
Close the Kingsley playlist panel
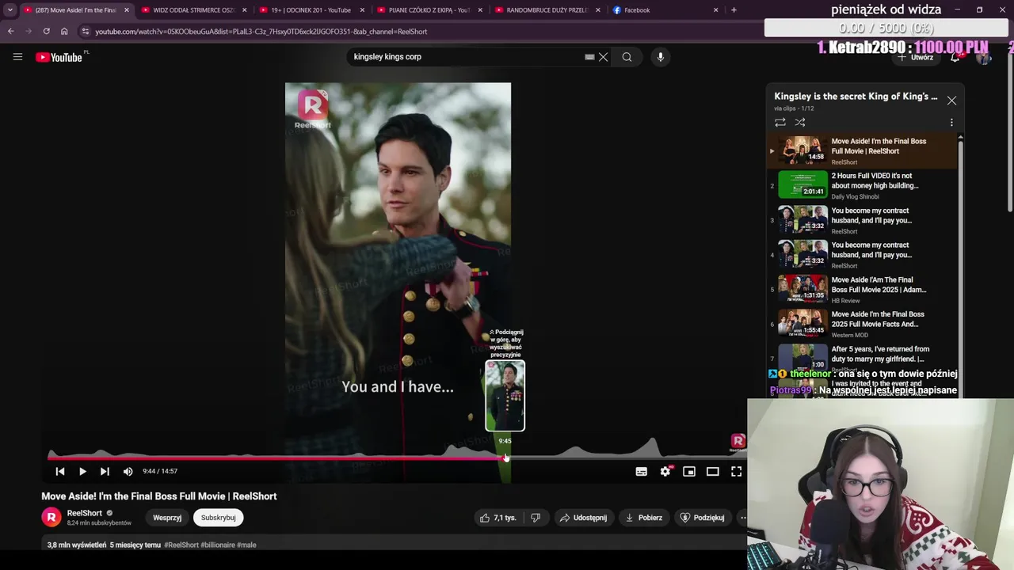[951, 101]
